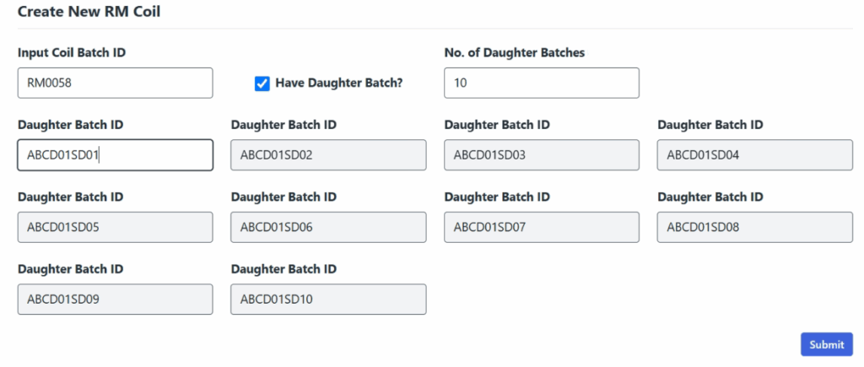
Task: Click the No. of Daughter Batches field
Action: [541, 83]
